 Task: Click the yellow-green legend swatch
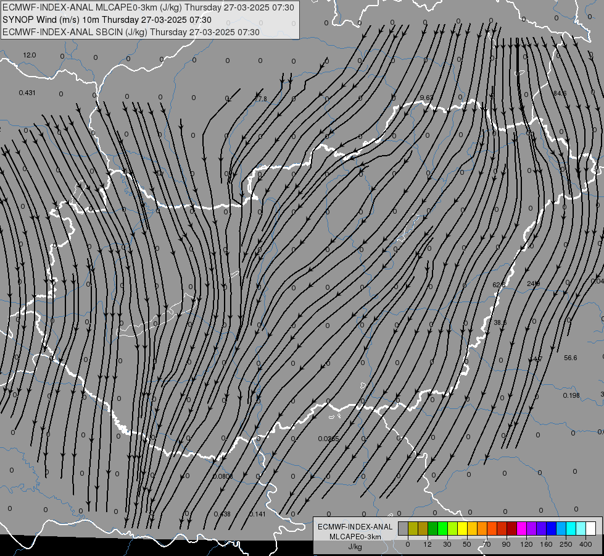[453, 528]
